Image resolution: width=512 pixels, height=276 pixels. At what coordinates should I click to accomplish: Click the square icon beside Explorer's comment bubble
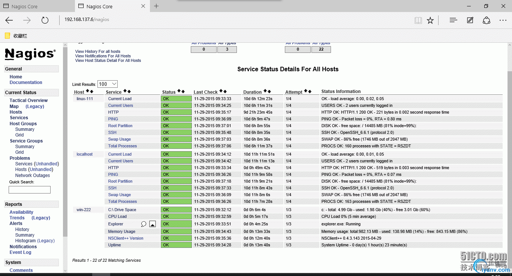[x=152, y=224]
